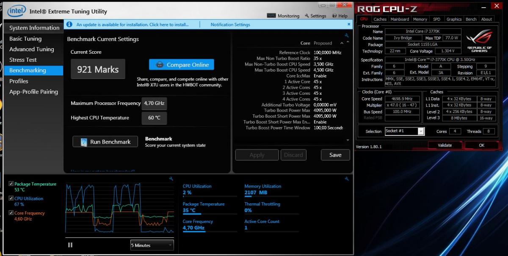Viewport: 508px width, 256px height.
Task: Click Multiplier x 47.0 field in CPU-Z
Action: (402, 105)
